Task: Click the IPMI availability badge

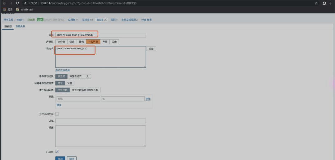Action: coord(61,20)
